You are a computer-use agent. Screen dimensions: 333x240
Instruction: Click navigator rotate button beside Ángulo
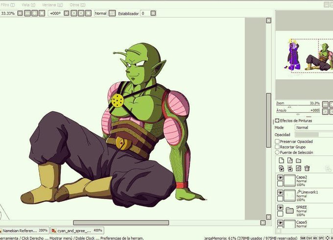point(325,112)
